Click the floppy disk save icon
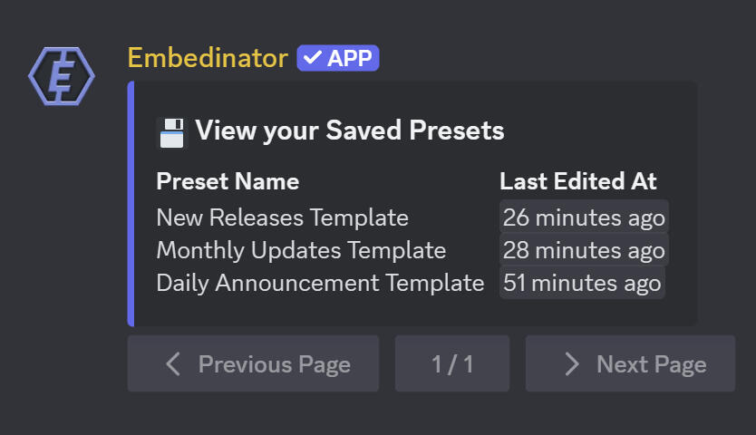The width and height of the screenshot is (756, 435). [171, 132]
